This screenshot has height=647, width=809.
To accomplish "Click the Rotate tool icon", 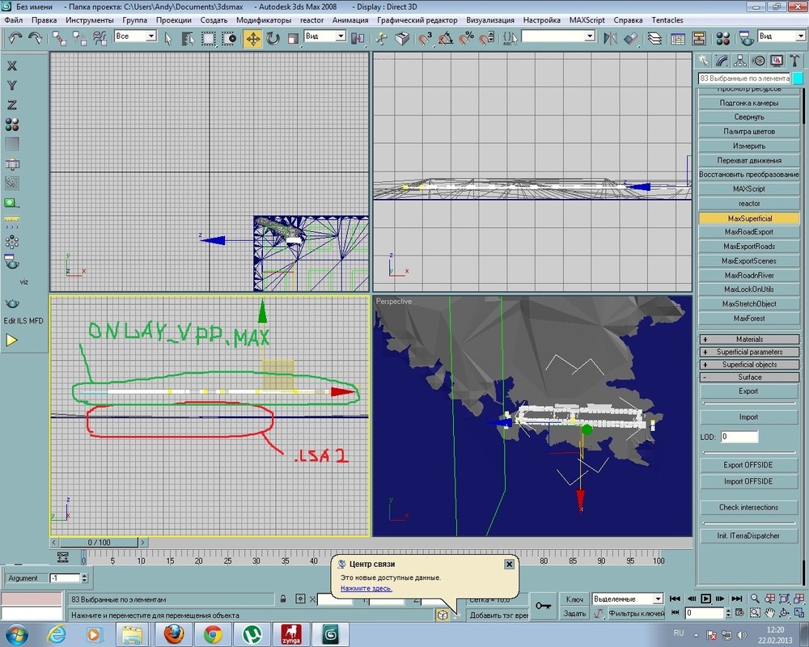I will [x=273, y=37].
